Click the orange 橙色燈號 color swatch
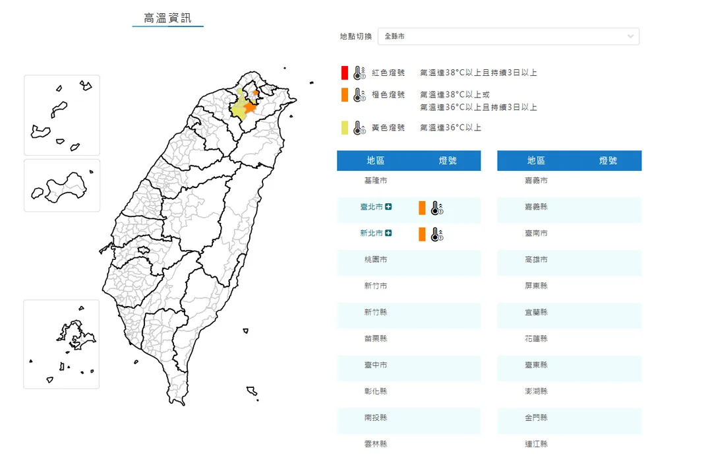 click(345, 94)
